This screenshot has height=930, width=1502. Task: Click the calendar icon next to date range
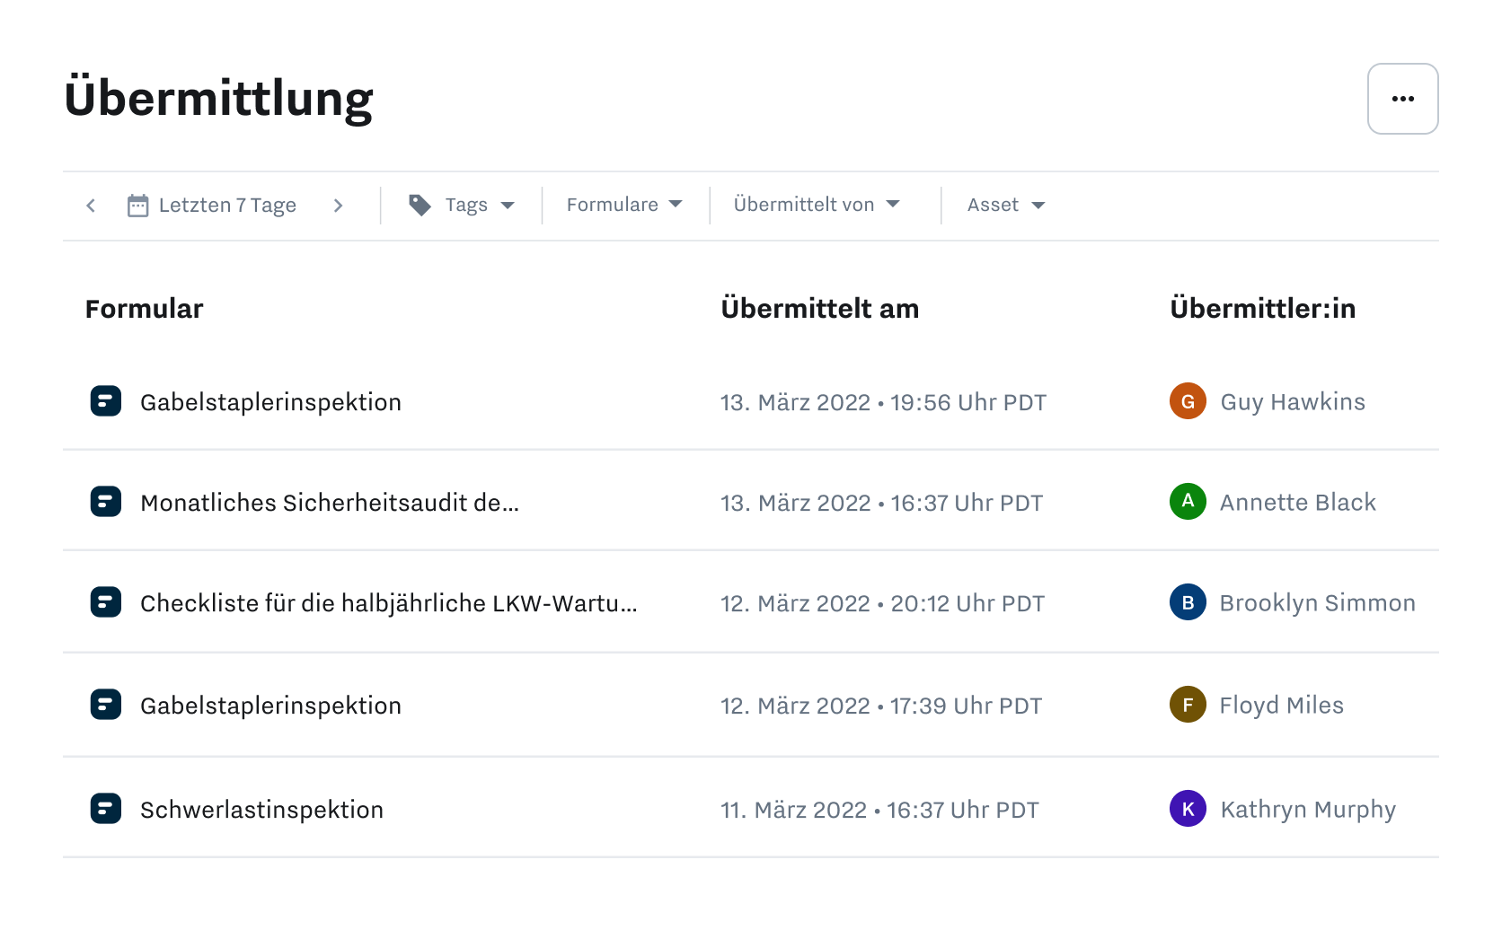(137, 205)
